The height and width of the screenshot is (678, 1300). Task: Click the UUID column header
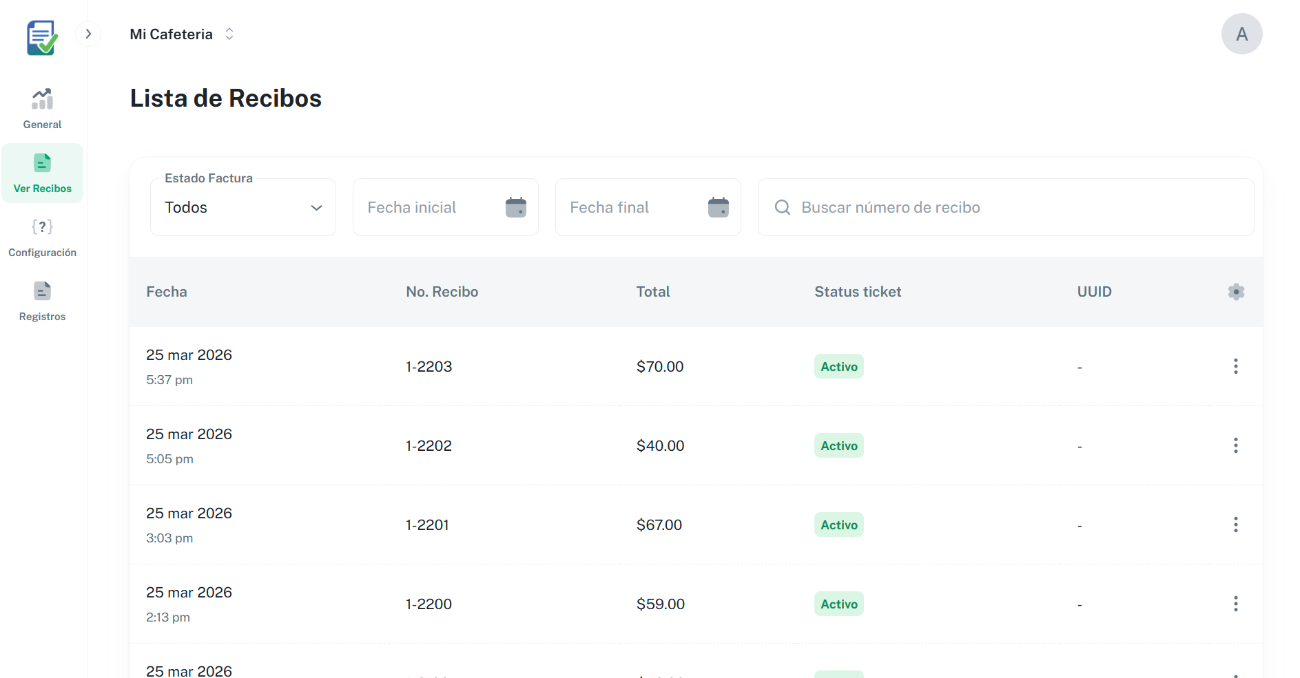(x=1095, y=292)
